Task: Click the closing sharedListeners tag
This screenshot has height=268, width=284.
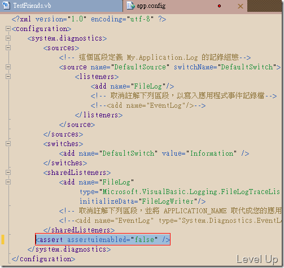Action: [x=79, y=230]
